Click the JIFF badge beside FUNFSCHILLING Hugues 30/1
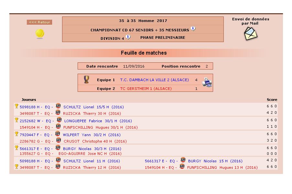Image resolution: width=292 pixels, height=194 pixels. coord(58,126)
